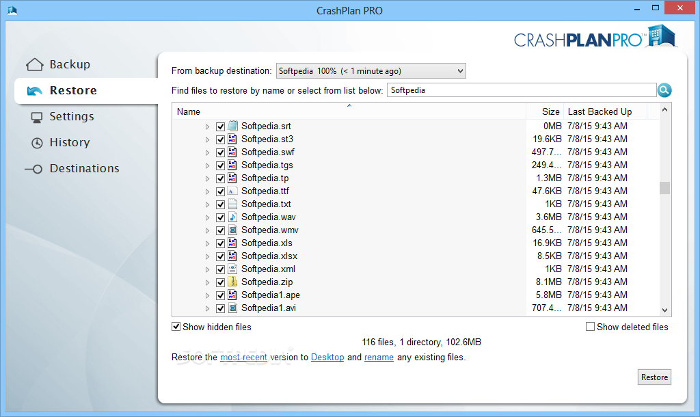This screenshot has height=417, width=700.
Task: Click the Destinations connector icon in sidebar
Action: click(x=34, y=169)
